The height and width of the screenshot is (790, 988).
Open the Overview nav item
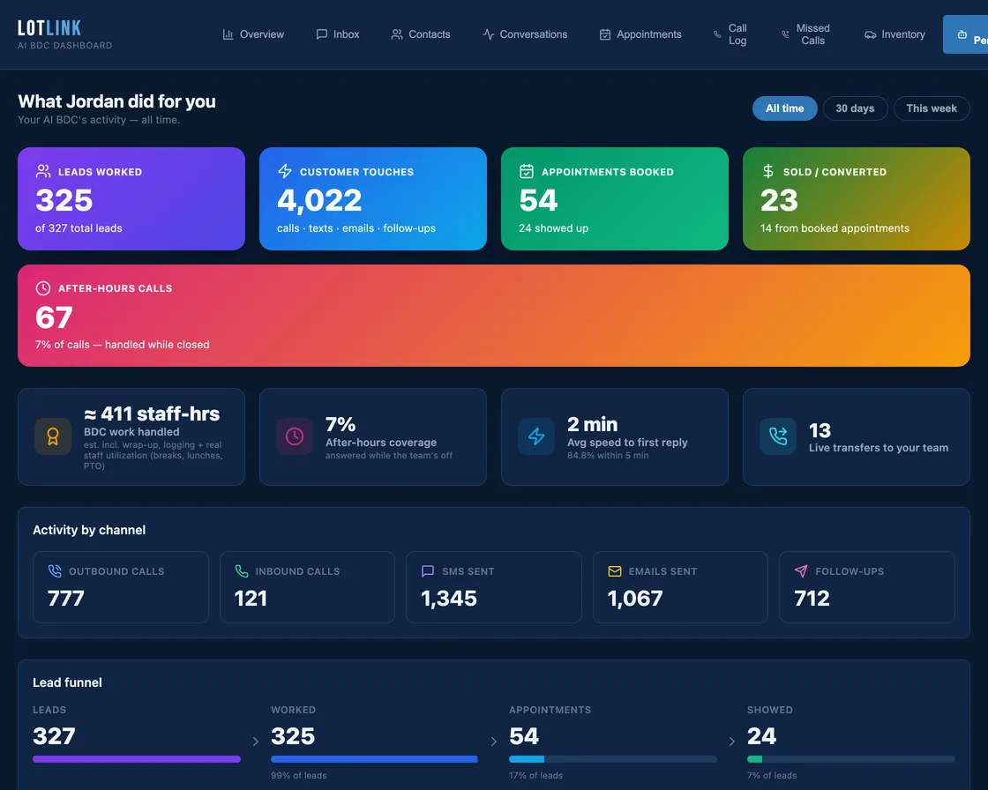[253, 34]
